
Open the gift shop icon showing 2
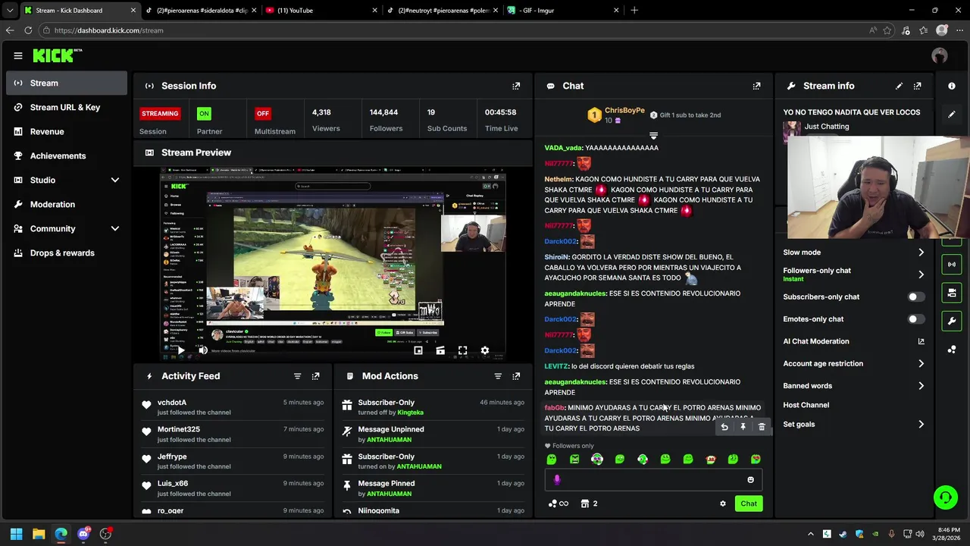coord(589,504)
